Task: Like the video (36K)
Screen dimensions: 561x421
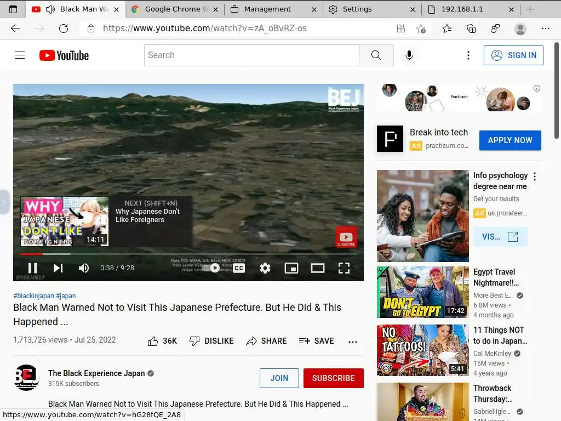Action: pyautogui.click(x=162, y=341)
